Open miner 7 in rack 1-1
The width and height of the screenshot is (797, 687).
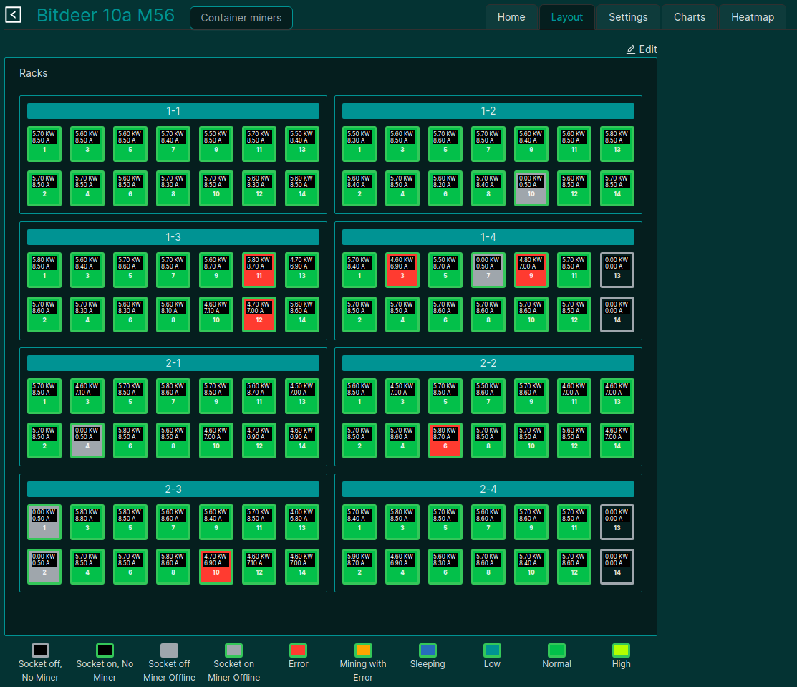173,144
